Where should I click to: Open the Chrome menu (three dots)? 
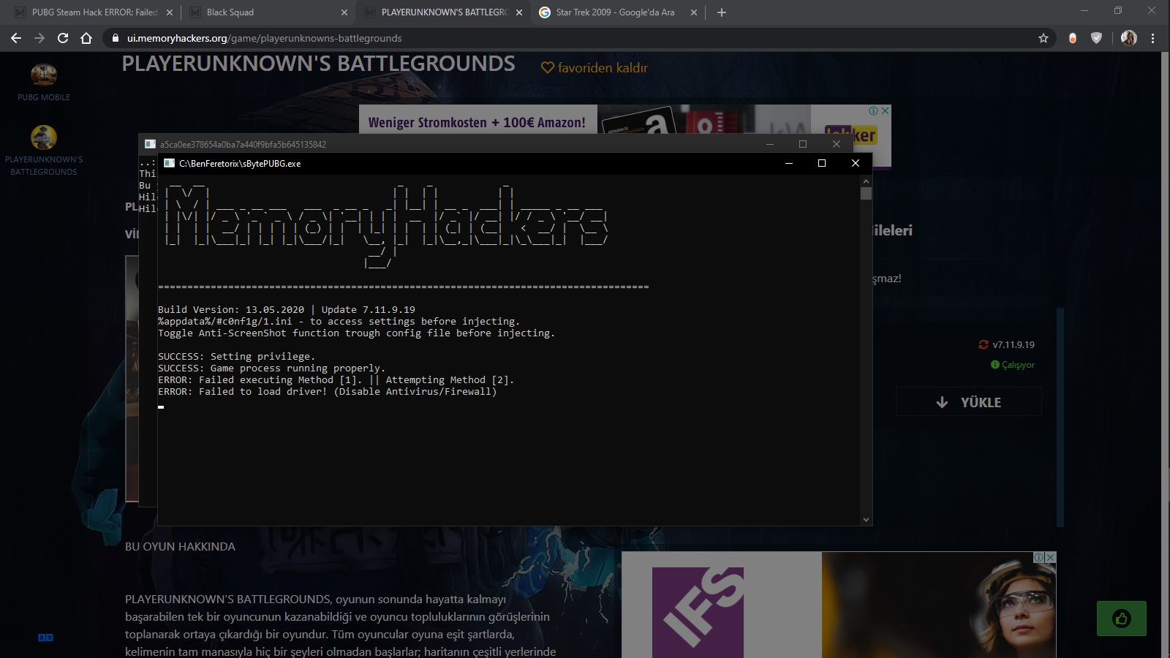(1153, 38)
